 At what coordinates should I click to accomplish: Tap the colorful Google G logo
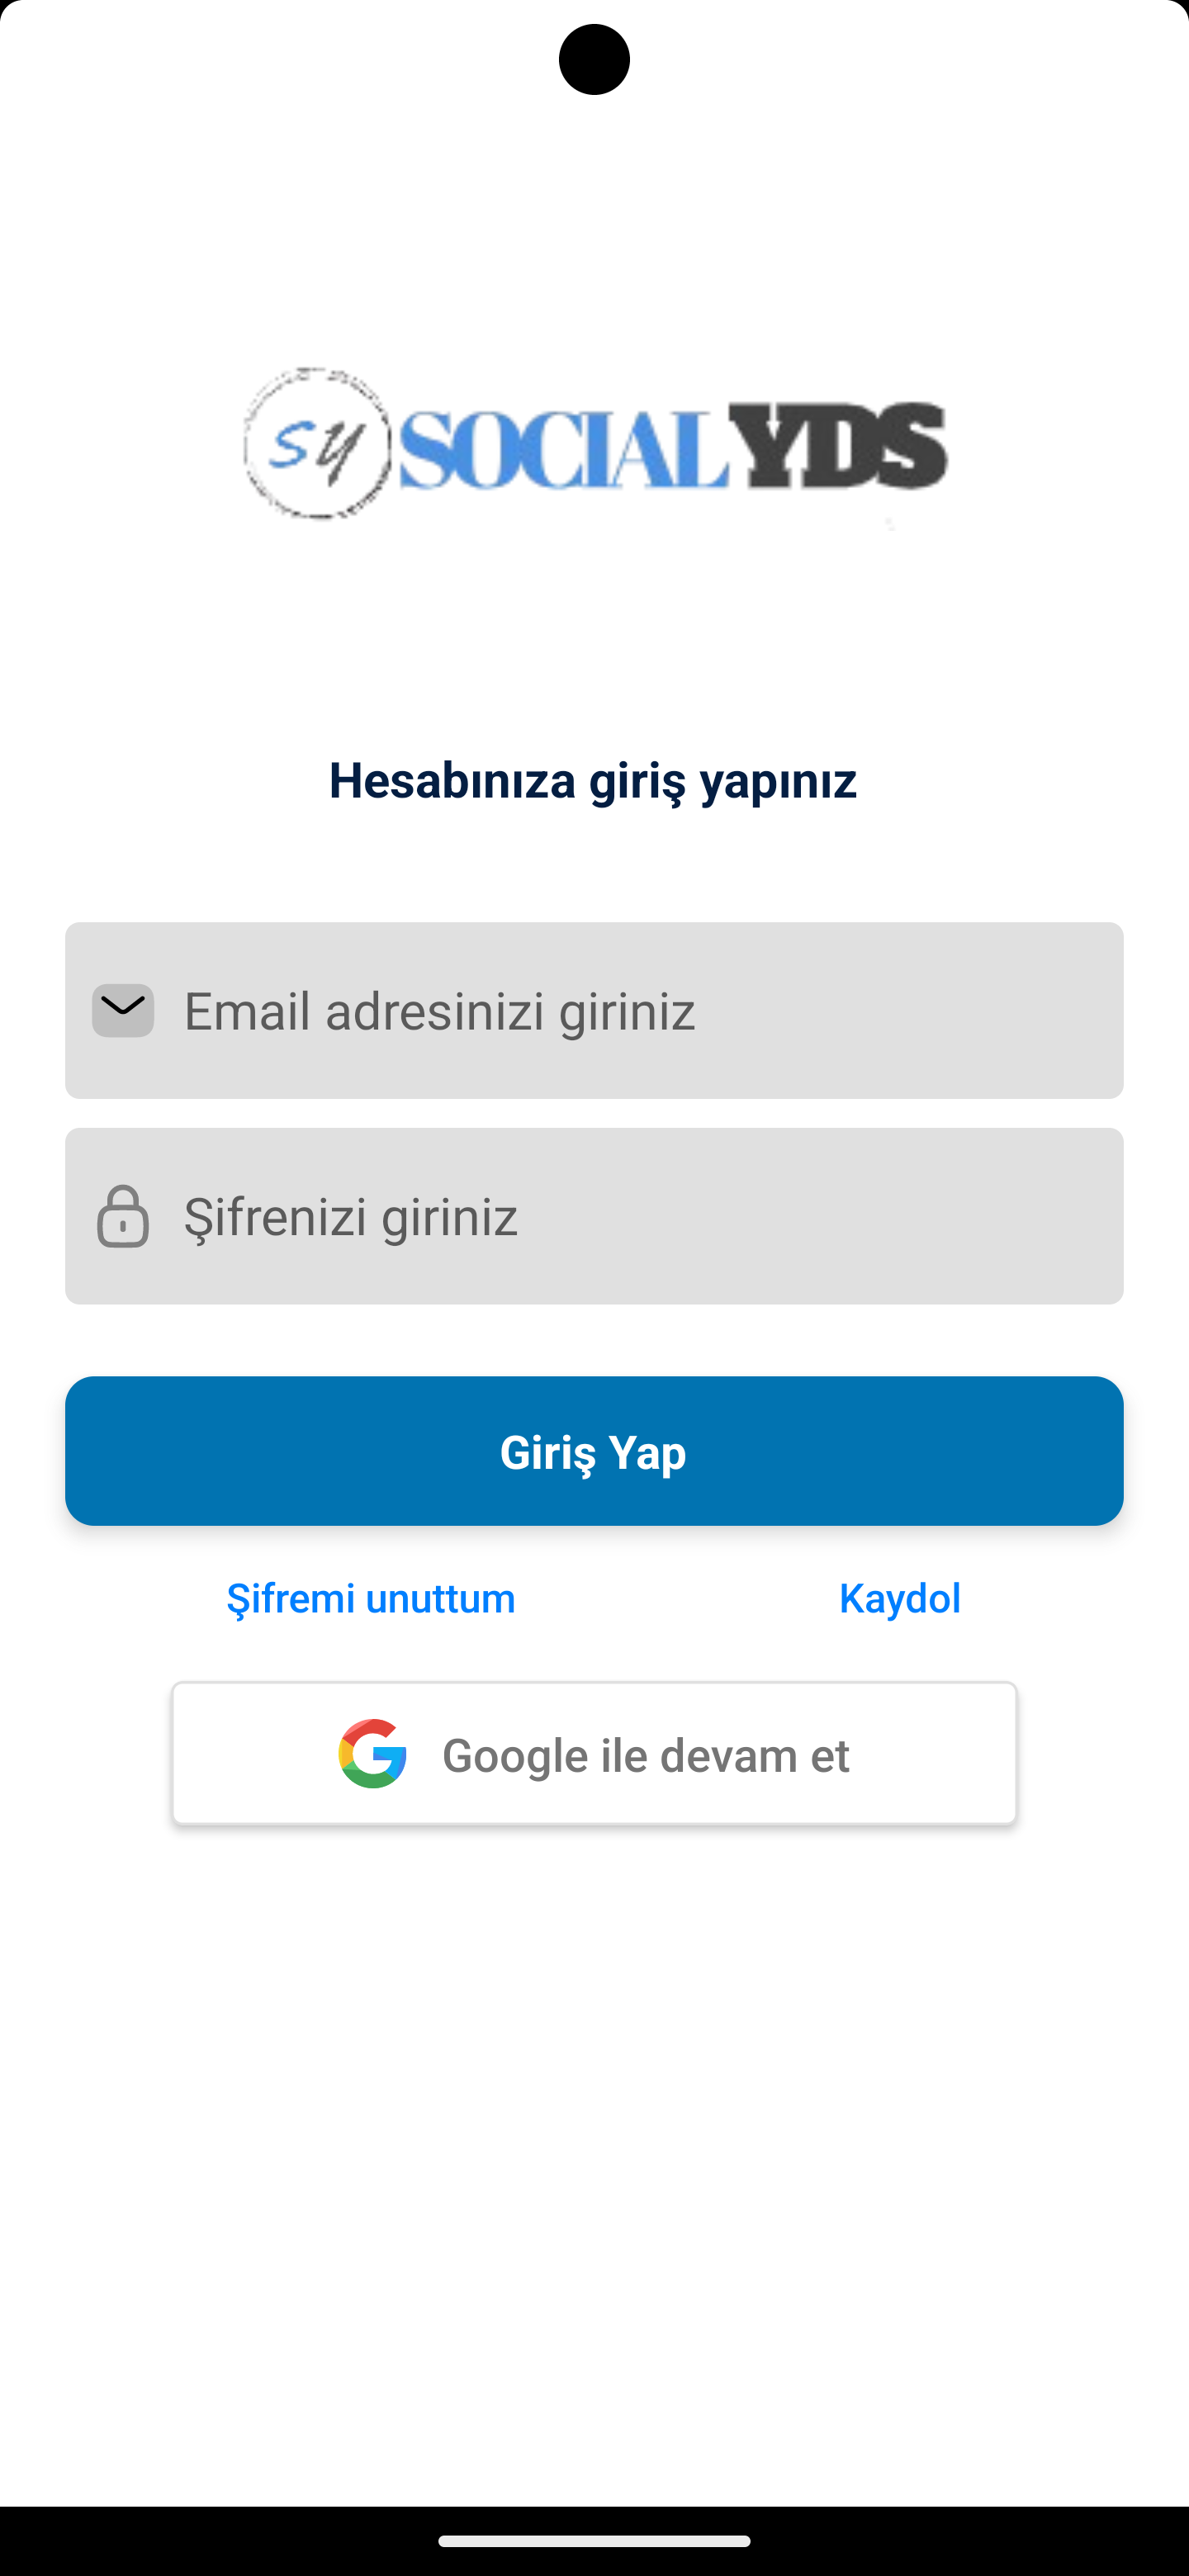(x=373, y=1753)
